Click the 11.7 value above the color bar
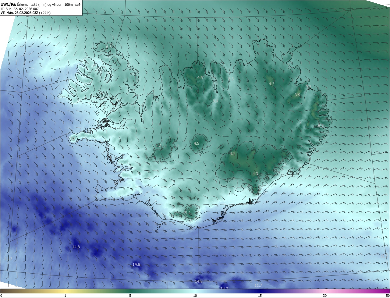The image size is (390, 298). click(258, 286)
